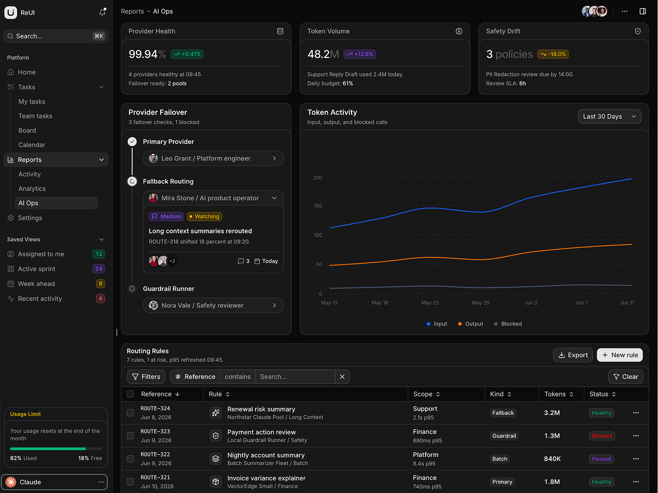Viewport: 658px width, 493px height.
Task: Click the Provider Health database icon
Action: 280,31
